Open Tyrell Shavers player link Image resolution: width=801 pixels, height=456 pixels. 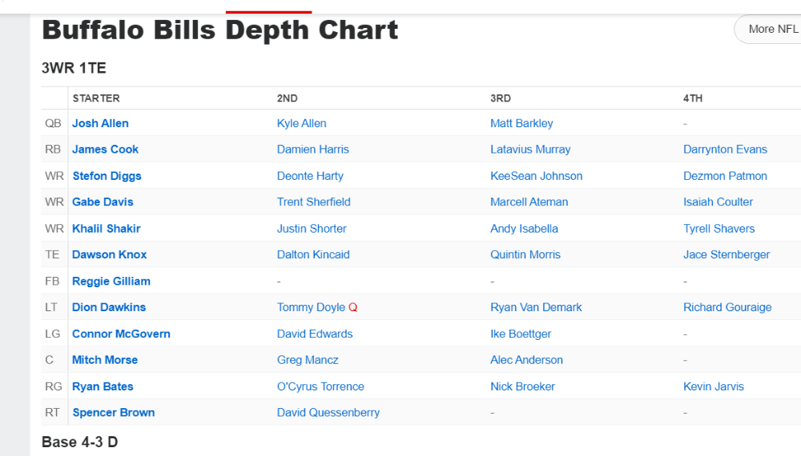[x=718, y=229]
